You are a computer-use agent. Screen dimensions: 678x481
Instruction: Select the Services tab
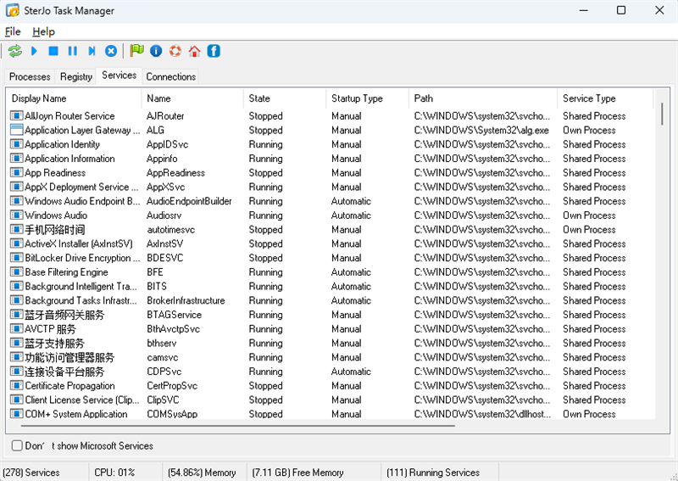coord(119,76)
